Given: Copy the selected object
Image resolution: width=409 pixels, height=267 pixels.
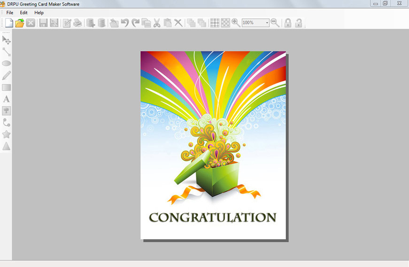Looking at the screenshot, I should [x=146, y=23].
